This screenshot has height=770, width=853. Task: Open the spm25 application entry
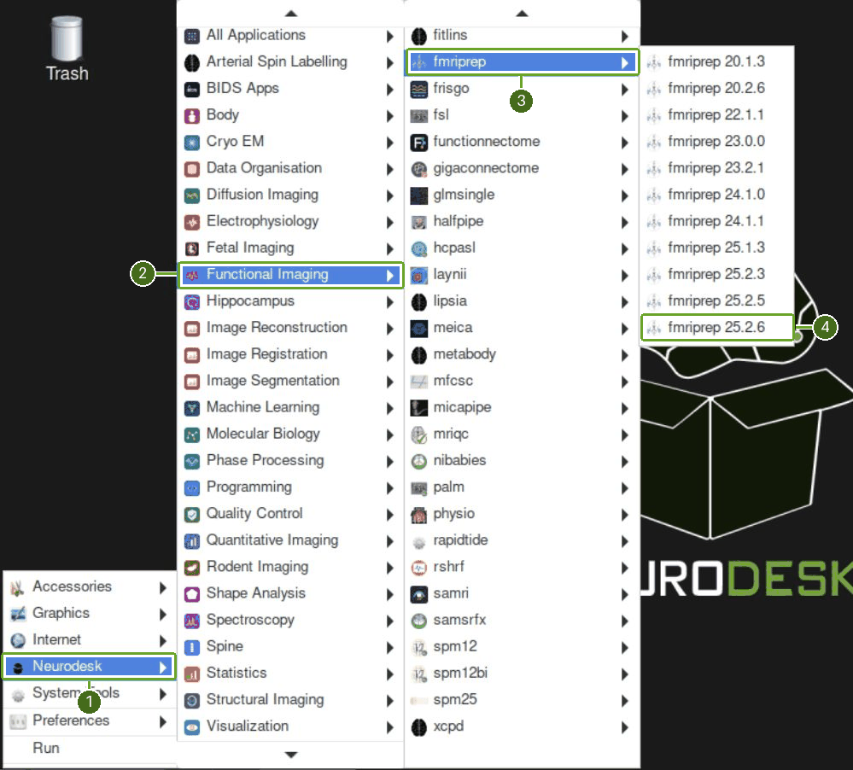(x=522, y=700)
